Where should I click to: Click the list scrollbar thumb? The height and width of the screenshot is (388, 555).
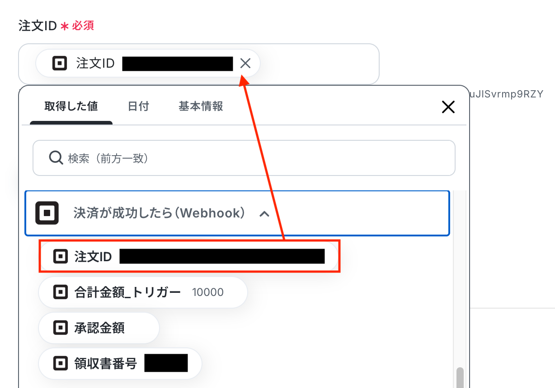460,377
